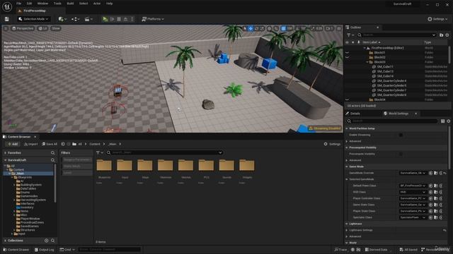Save the current level with the floppy icon
Image resolution: width=453 pixels, height=254 pixels.
[x=6, y=19]
